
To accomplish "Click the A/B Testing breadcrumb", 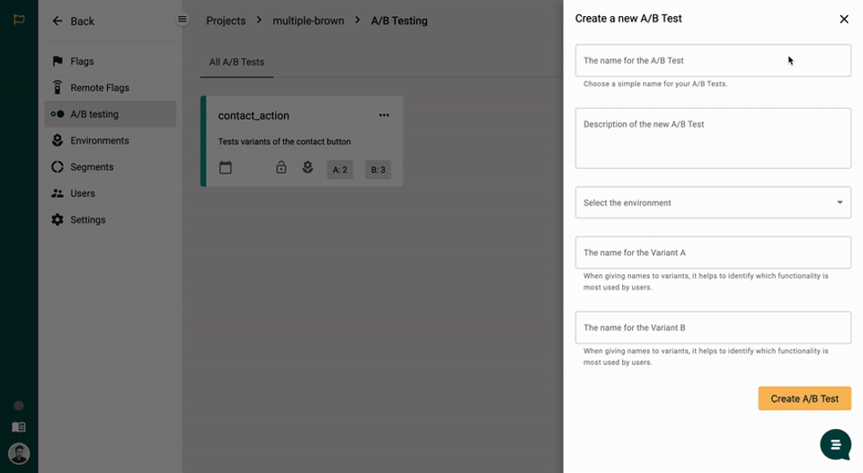I will click(399, 21).
